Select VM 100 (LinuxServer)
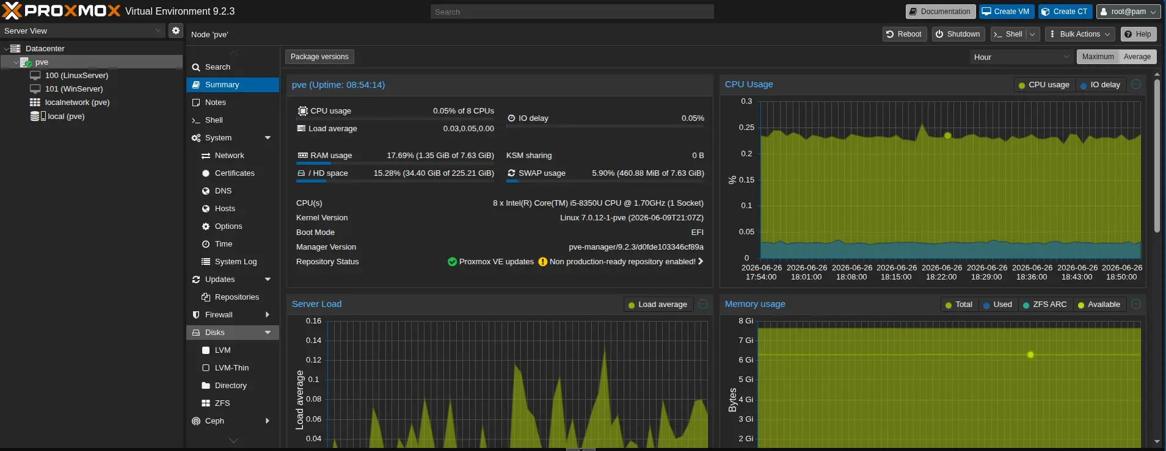The width and height of the screenshot is (1166, 451). coord(76,76)
